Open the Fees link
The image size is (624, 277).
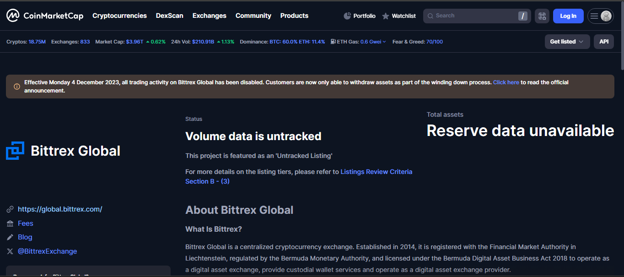(x=26, y=223)
